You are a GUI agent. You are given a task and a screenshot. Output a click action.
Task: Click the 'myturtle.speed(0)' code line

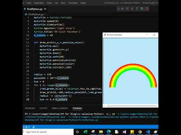point(46,21)
